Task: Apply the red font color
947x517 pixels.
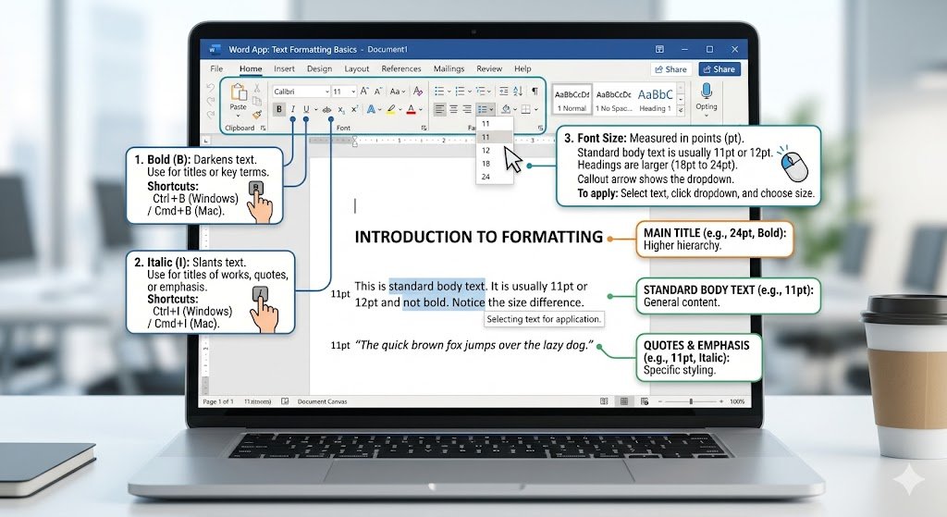Action: [x=412, y=109]
